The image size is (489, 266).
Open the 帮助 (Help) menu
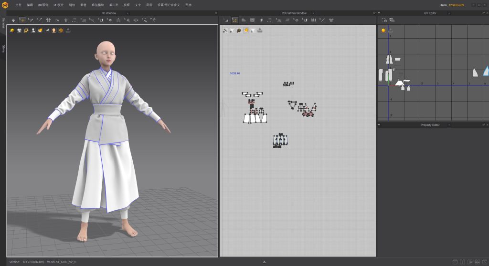188,5
